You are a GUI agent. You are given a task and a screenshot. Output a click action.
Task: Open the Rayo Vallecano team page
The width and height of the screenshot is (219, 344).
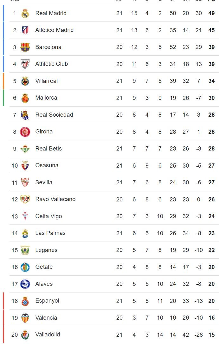pyautogui.click(x=55, y=199)
